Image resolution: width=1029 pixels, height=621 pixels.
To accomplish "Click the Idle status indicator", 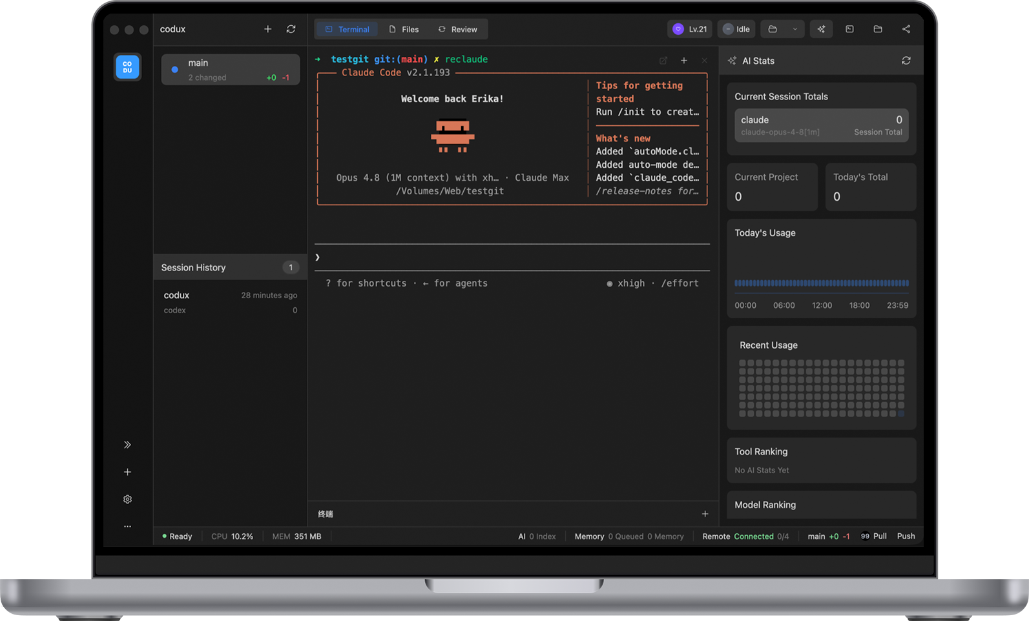I will click(736, 29).
